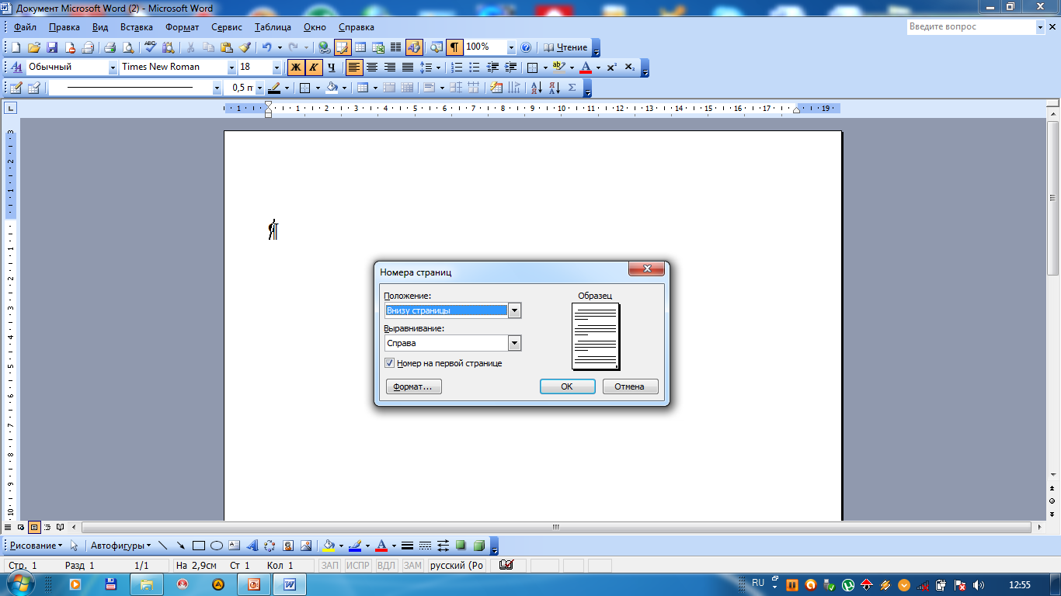Viewport: 1061px width, 596px height.
Task: Click the 'Формат...' button in dialog
Action: (414, 386)
